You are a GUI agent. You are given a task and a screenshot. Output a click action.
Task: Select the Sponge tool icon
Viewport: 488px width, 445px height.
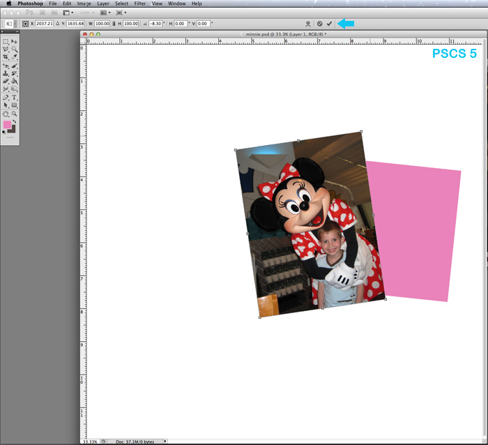[14, 89]
